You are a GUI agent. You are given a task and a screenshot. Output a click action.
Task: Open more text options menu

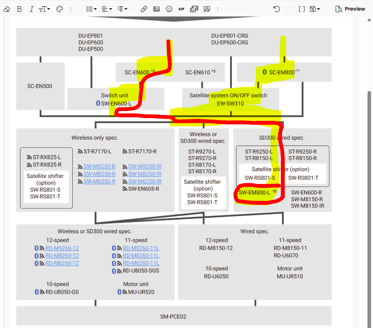pyautogui.click(x=71, y=9)
